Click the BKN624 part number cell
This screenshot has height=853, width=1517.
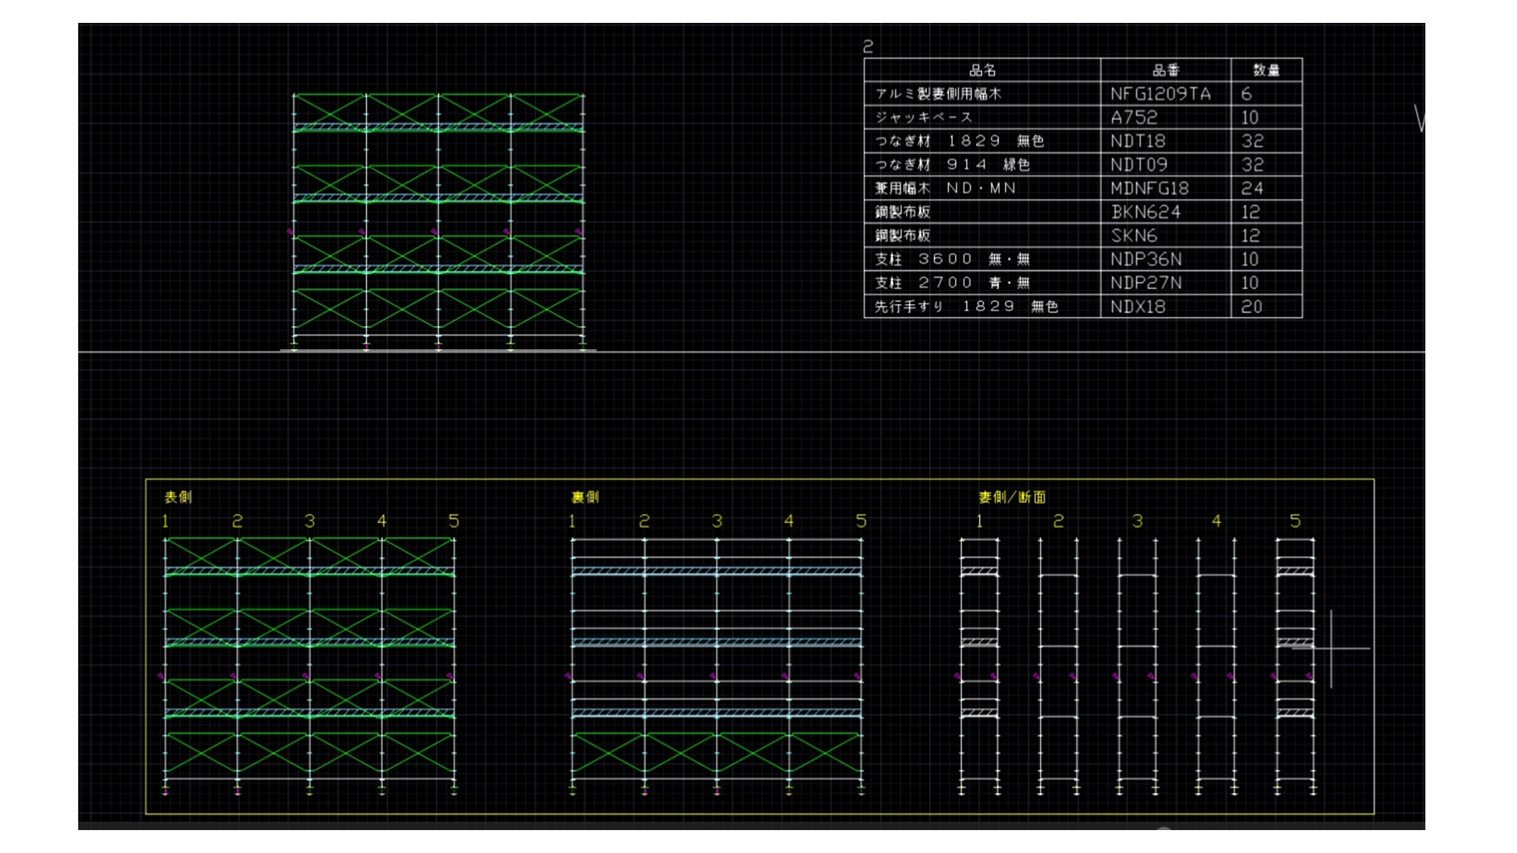(1146, 212)
